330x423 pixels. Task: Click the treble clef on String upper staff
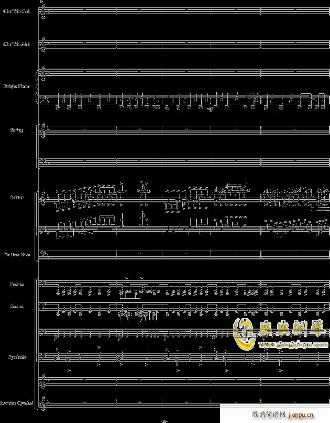click(45, 130)
